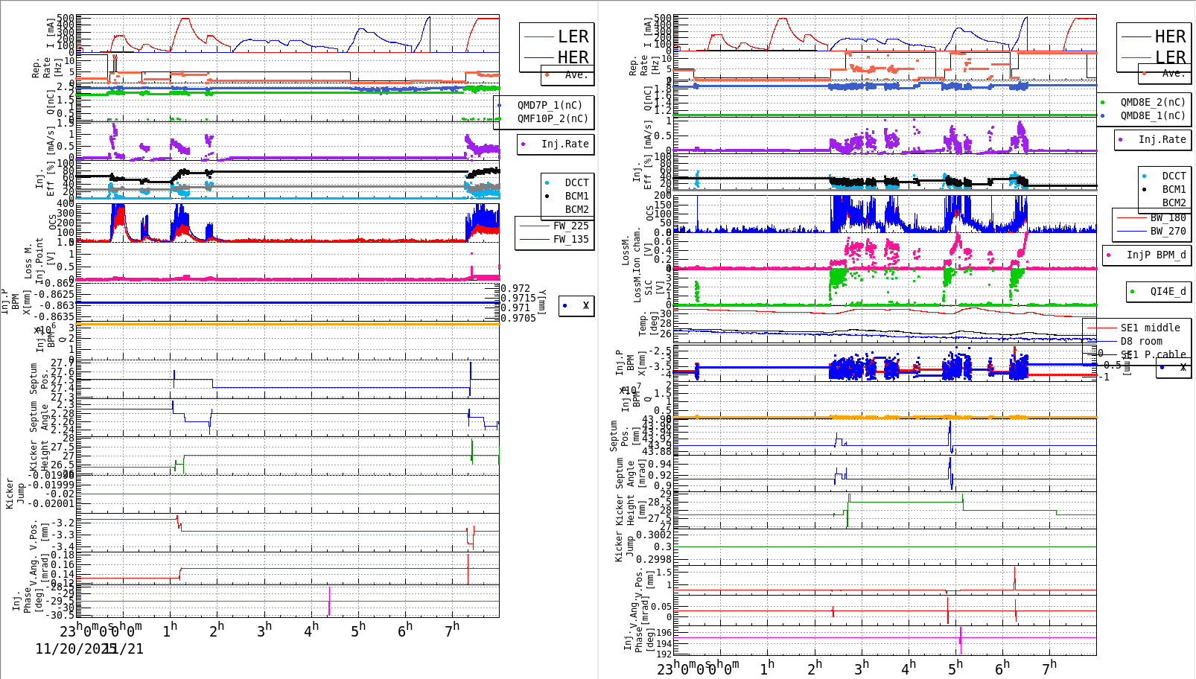Expand the SE1 middle legend box
Image resolution: width=1196 pixels, height=679 pixels.
(x=1149, y=328)
